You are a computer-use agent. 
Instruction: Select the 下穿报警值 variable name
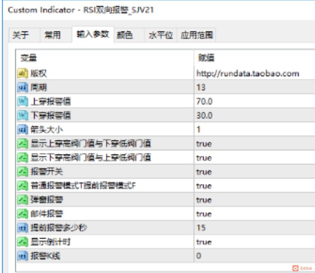click(50, 116)
